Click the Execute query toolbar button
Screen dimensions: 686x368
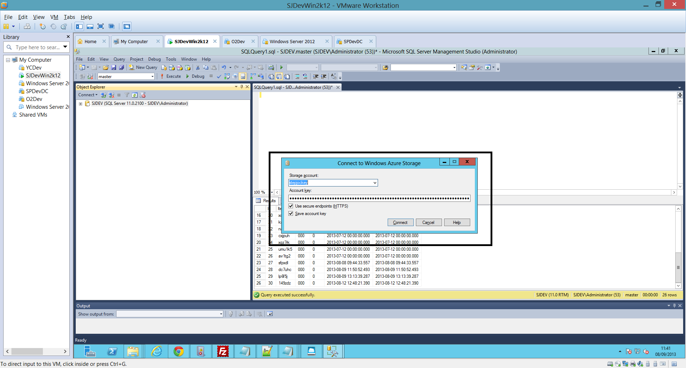(170, 76)
